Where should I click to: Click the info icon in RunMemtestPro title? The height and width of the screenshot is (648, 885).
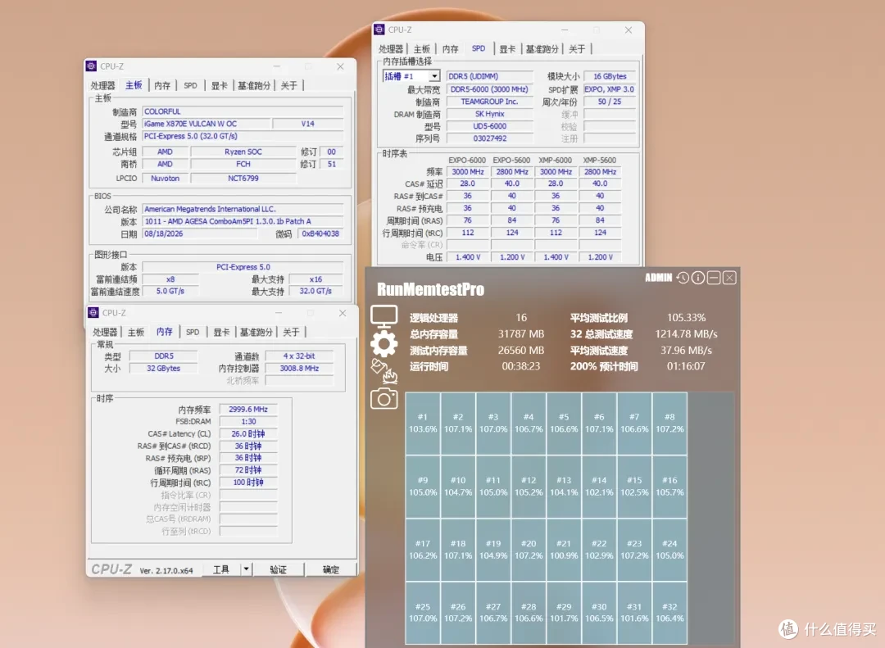tap(698, 278)
